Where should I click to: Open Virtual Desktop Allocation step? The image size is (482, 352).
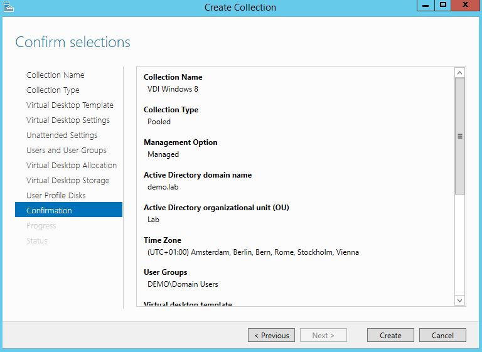[x=72, y=166]
